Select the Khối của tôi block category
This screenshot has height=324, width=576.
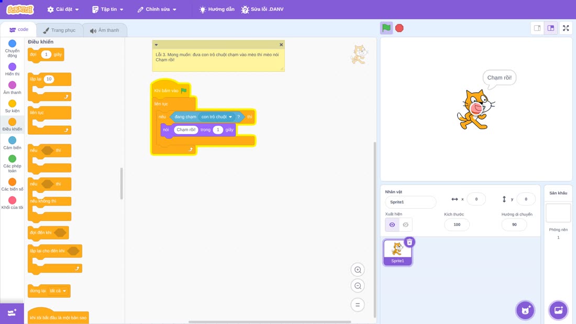tap(12, 203)
